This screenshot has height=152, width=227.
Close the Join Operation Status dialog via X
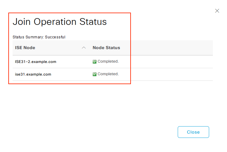[x=217, y=11]
